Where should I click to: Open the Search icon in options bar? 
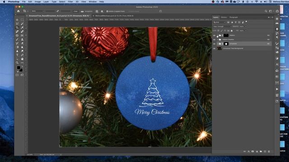coord(266,11)
